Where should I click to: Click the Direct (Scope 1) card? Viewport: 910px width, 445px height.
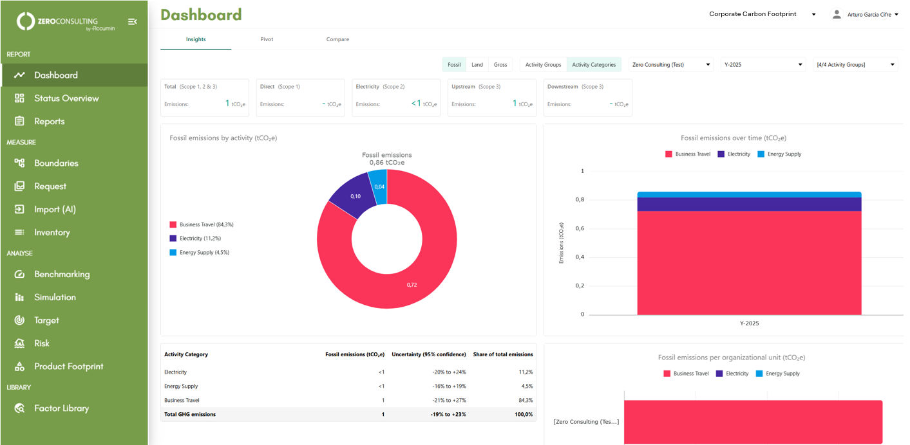(x=300, y=98)
